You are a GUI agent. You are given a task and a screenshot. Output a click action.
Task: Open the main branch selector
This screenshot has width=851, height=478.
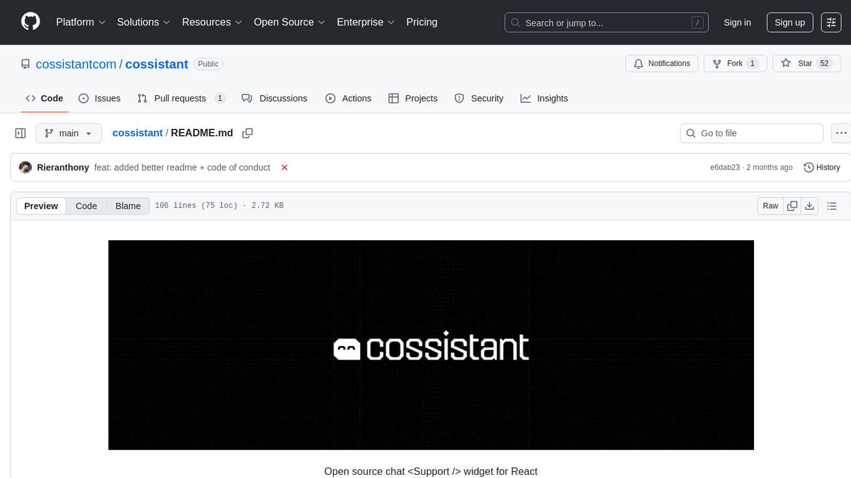coord(69,133)
